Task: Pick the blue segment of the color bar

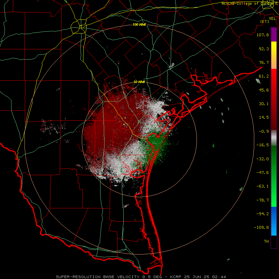Action: click(x=274, y=221)
